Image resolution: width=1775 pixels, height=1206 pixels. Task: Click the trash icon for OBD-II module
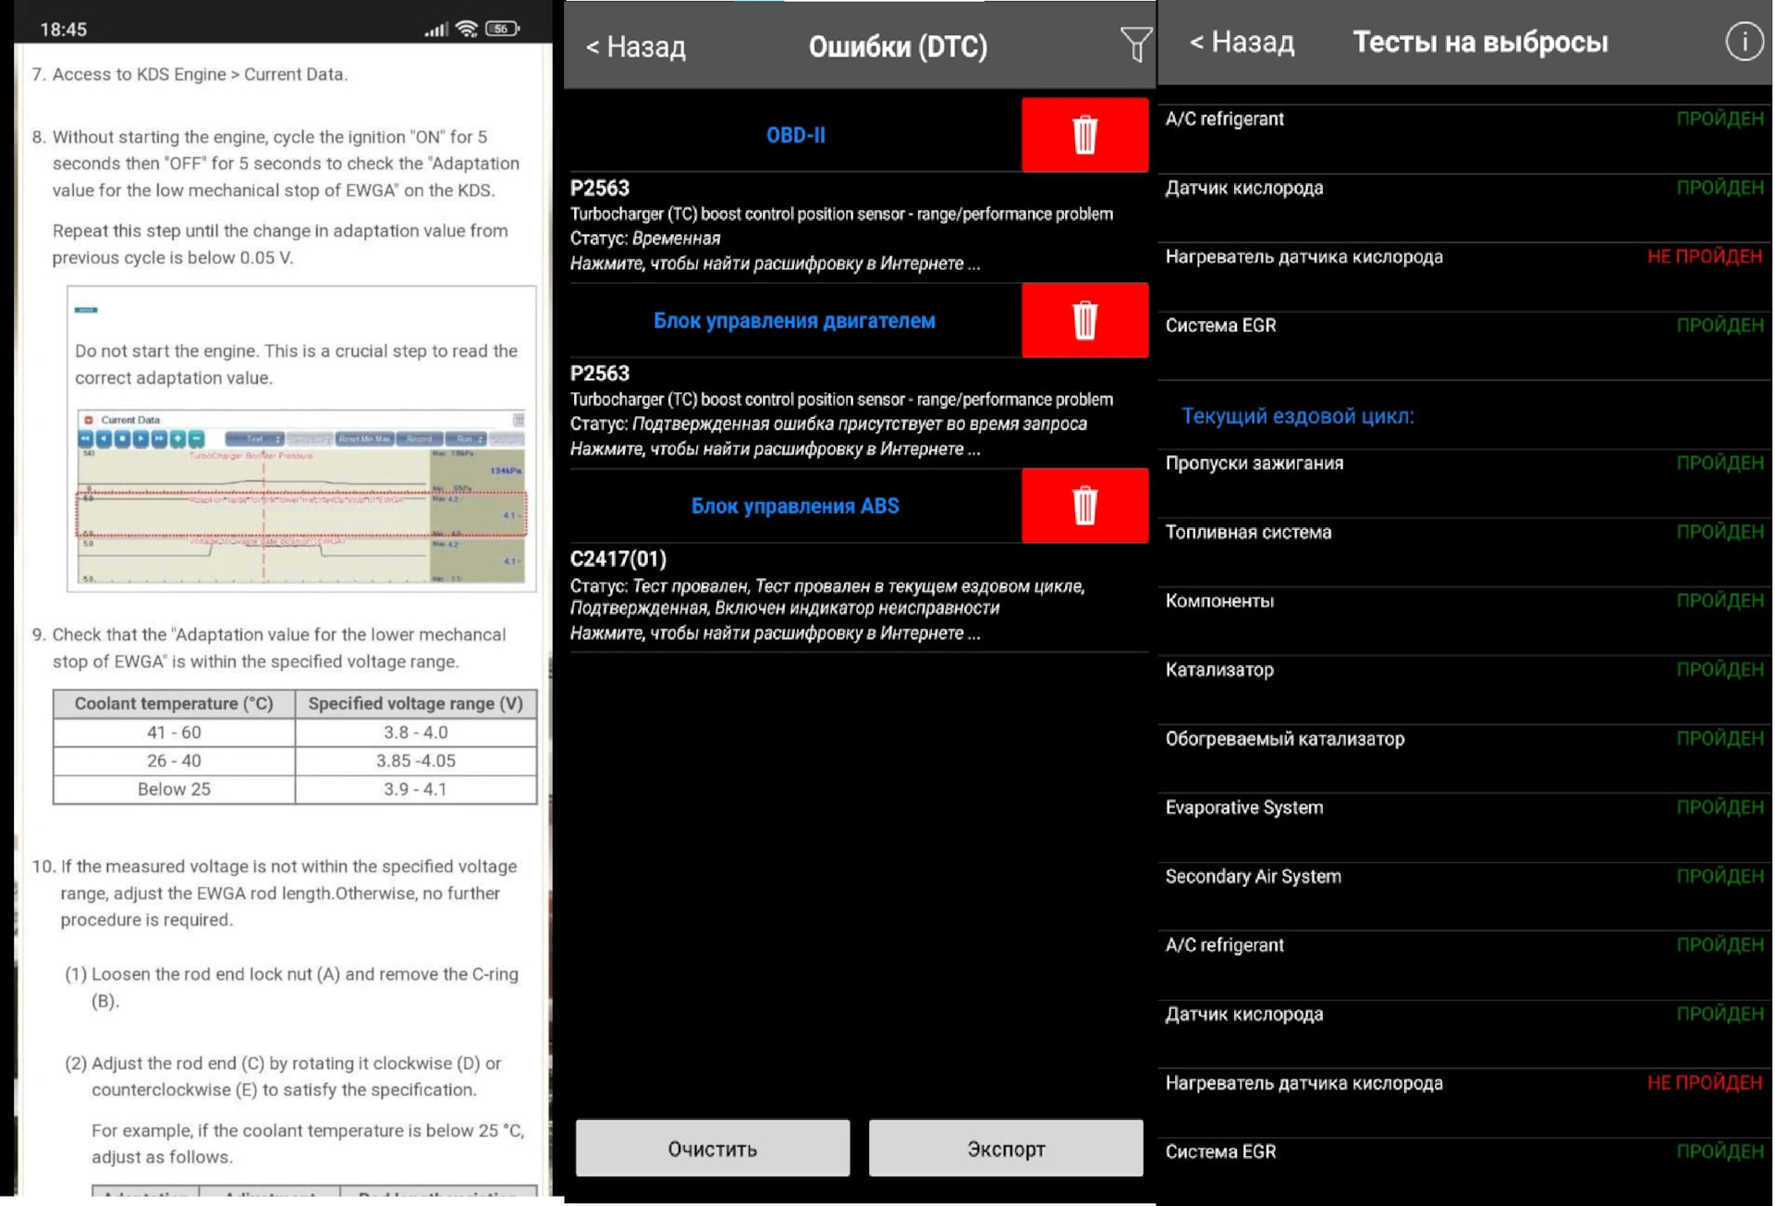1083,133
